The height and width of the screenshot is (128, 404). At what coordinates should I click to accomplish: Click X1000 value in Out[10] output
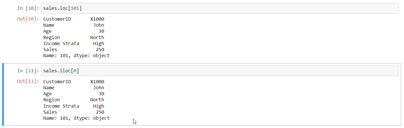tap(97, 19)
